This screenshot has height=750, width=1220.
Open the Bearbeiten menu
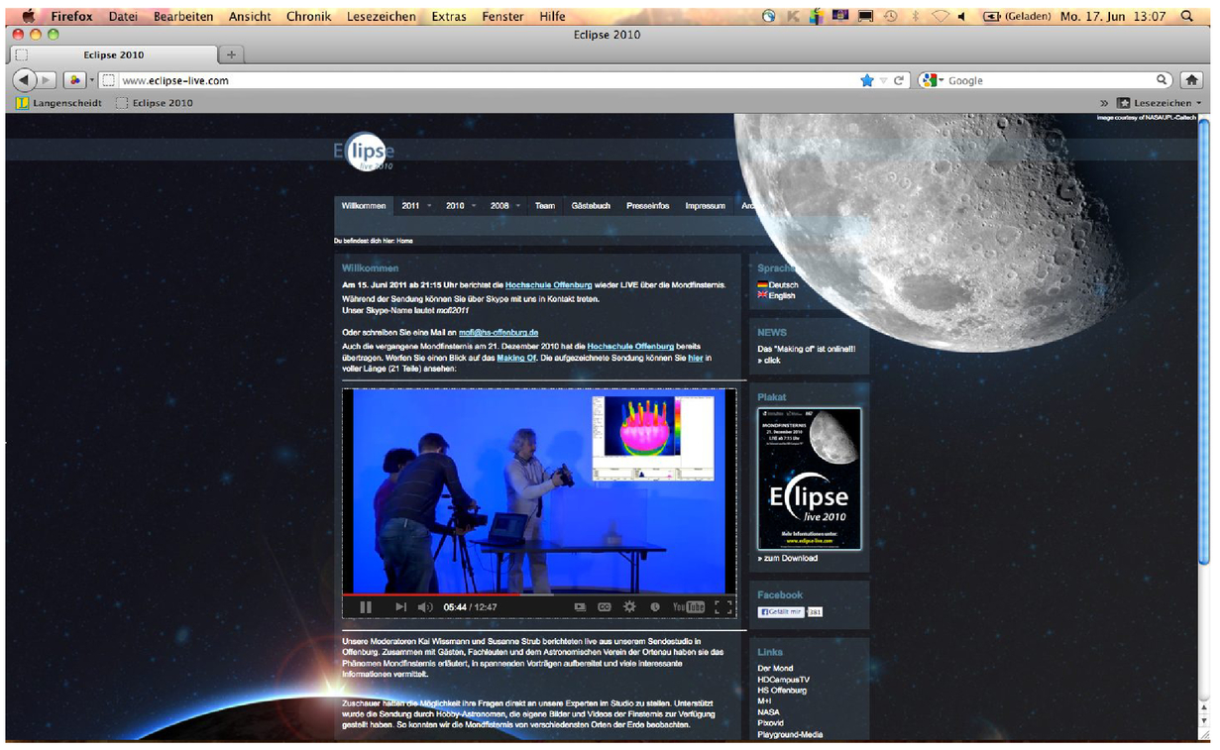pos(184,16)
